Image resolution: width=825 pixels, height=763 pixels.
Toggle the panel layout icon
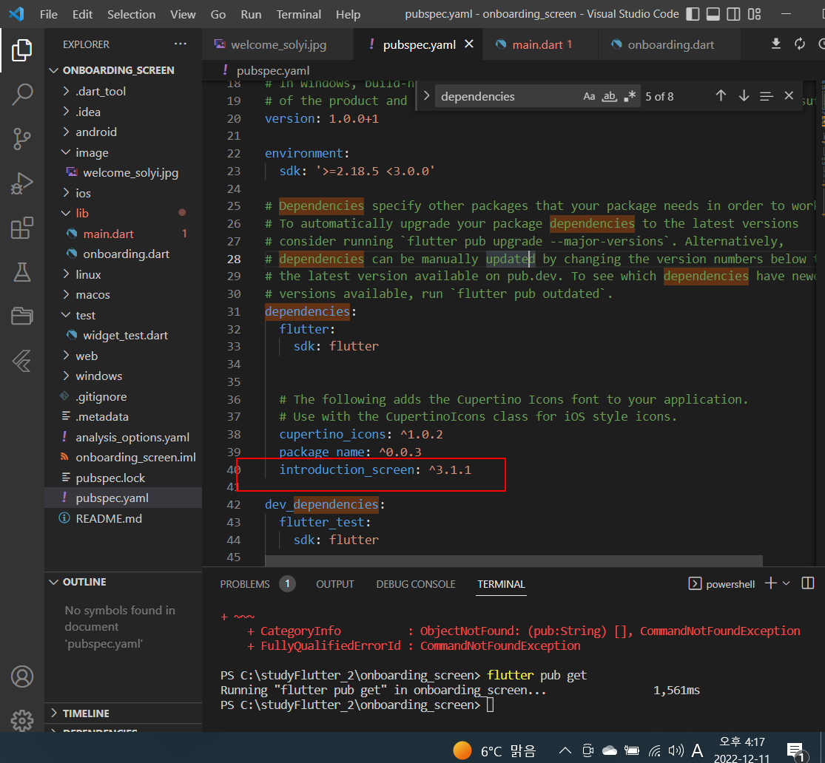click(x=713, y=14)
